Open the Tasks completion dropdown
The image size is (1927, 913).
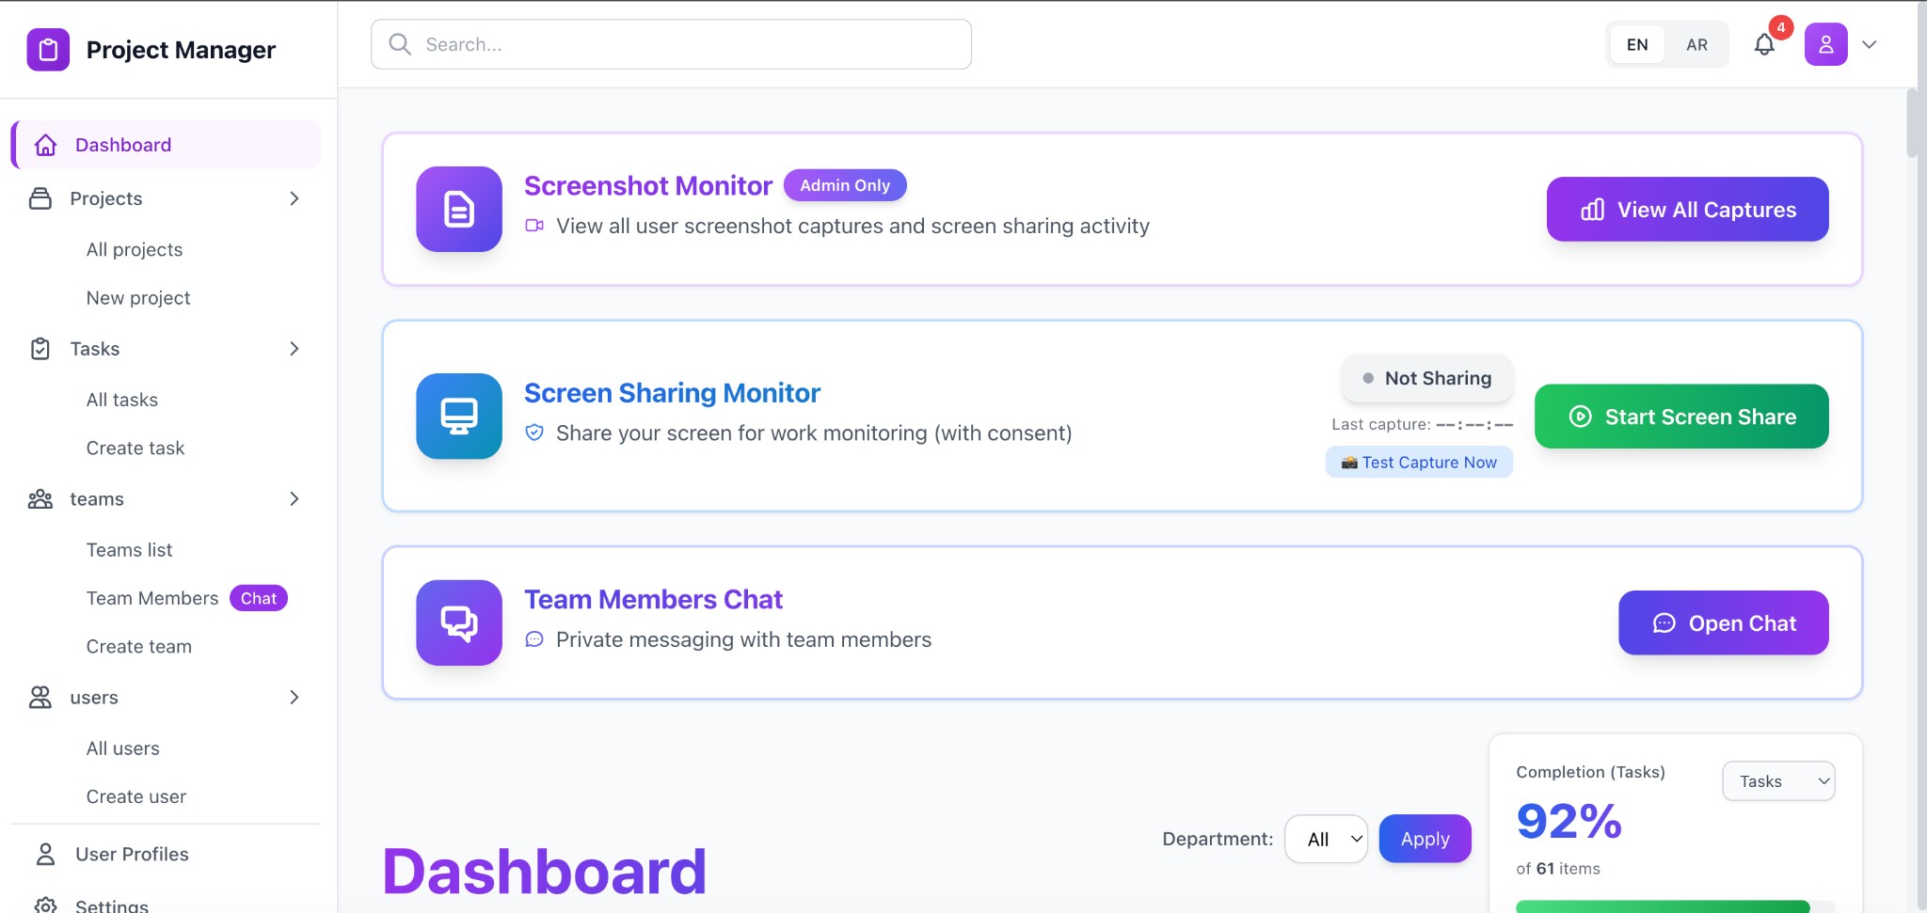pos(1777,781)
